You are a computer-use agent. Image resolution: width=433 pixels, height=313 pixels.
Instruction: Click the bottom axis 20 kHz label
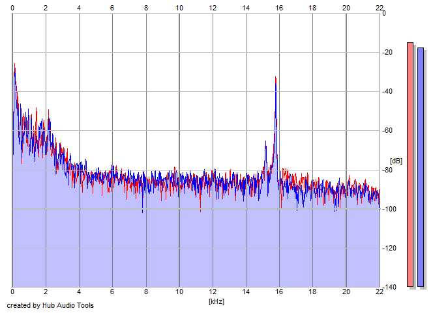pos(346,292)
